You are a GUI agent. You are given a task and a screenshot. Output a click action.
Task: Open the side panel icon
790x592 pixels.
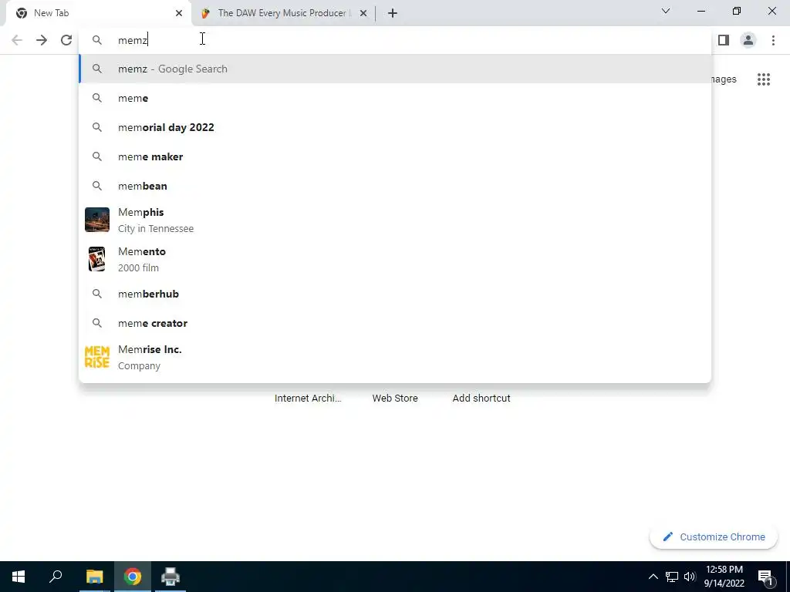pos(724,40)
